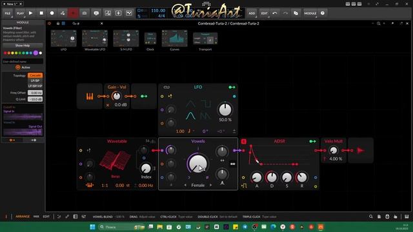Stop playback with the transport stop icon

pos(41,13)
